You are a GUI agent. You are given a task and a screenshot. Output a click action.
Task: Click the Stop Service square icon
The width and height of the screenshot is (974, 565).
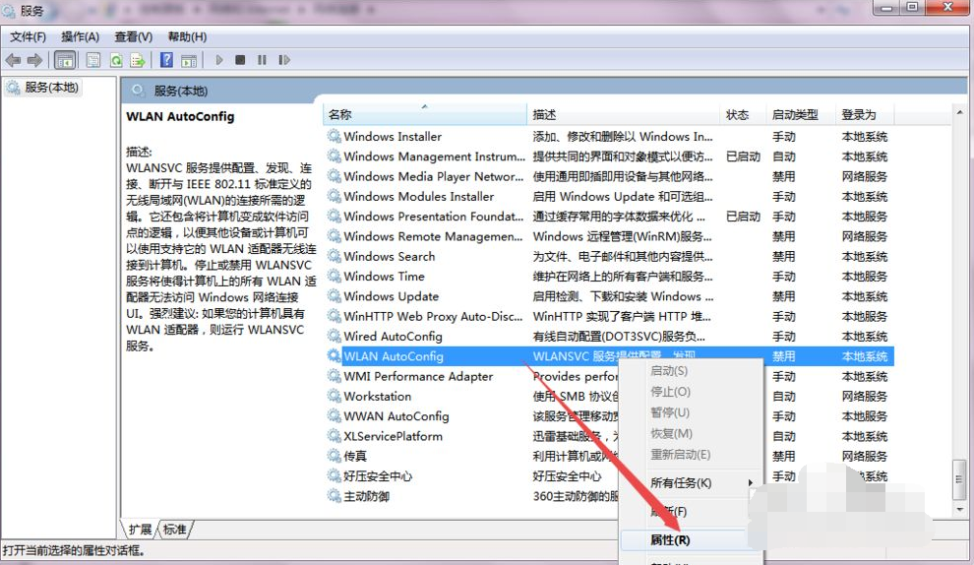(x=241, y=60)
